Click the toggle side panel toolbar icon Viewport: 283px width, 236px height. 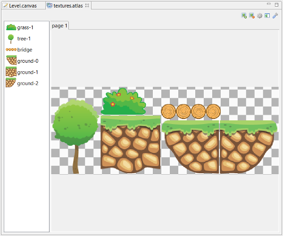click(267, 16)
